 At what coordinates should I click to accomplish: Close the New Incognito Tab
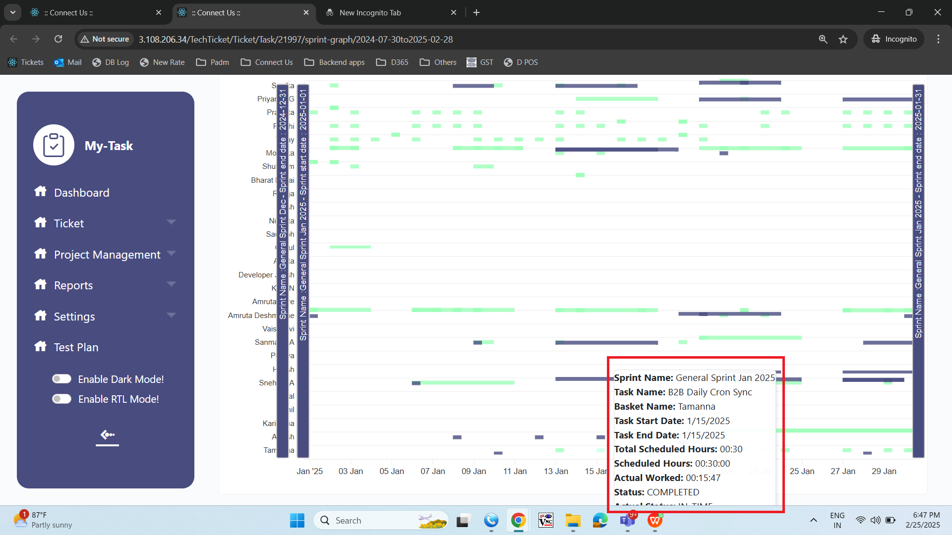pyautogui.click(x=453, y=12)
